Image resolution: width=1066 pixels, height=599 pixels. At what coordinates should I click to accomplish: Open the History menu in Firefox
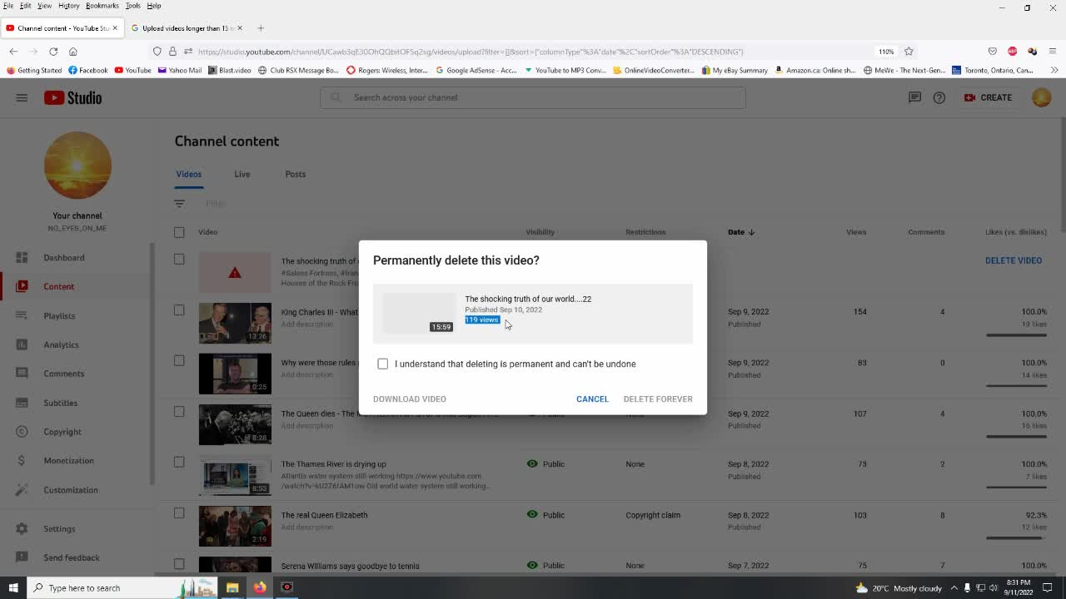pyautogui.click(x=68, y=6)
